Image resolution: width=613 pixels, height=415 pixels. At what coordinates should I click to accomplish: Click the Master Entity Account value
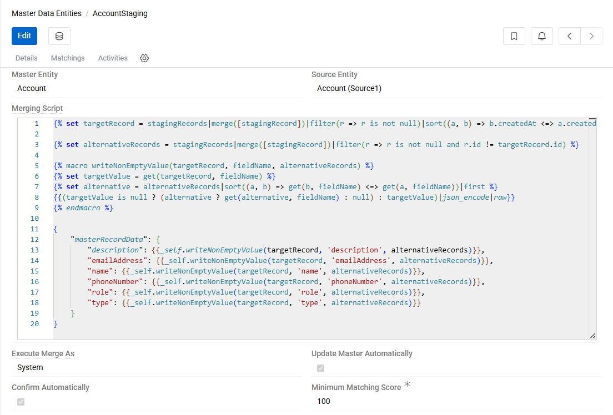[32, 88]
